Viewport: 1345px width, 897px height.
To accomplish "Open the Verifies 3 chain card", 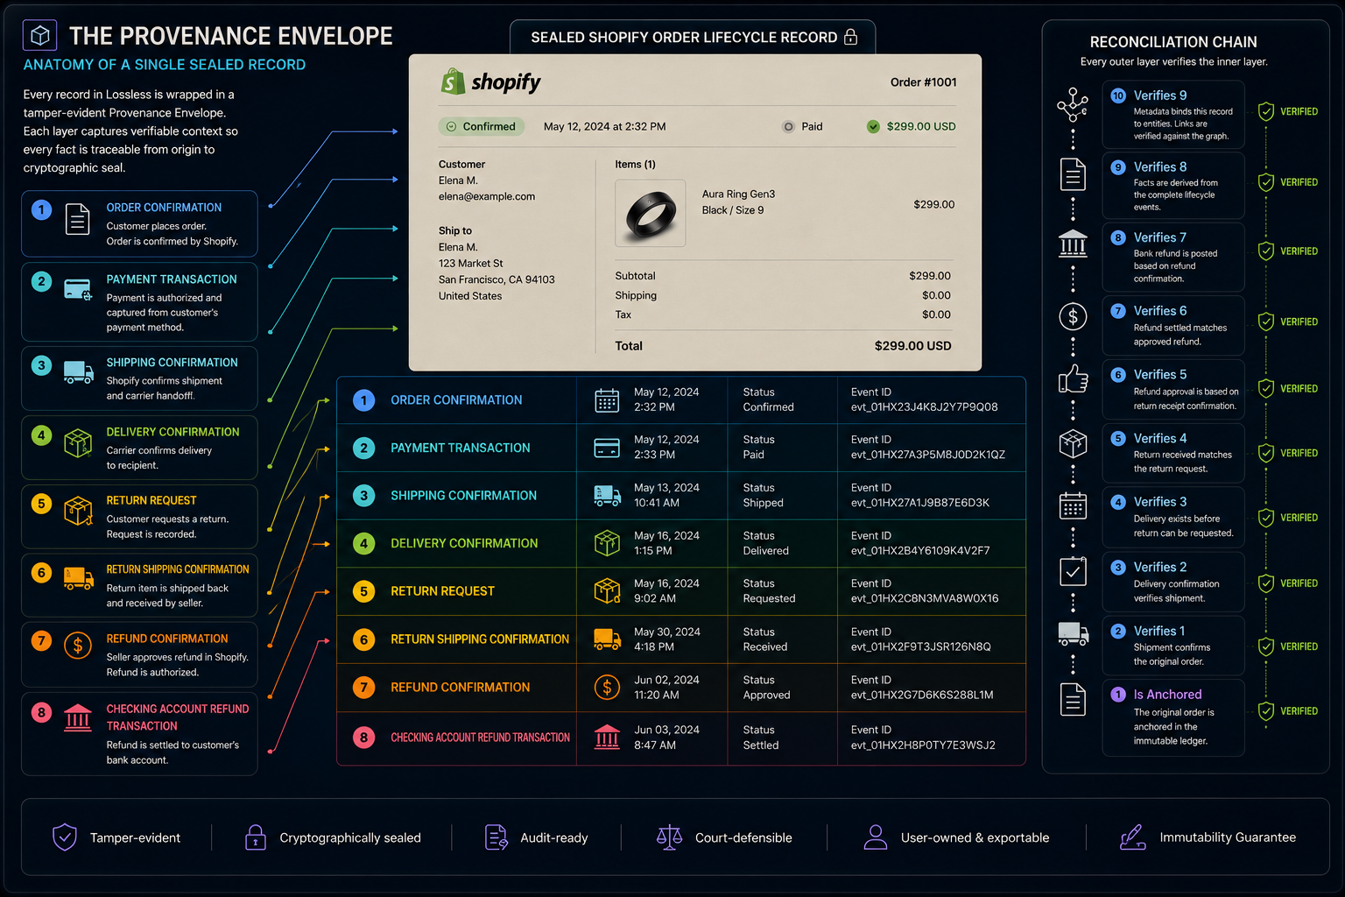I will (x=1173, y=517).
